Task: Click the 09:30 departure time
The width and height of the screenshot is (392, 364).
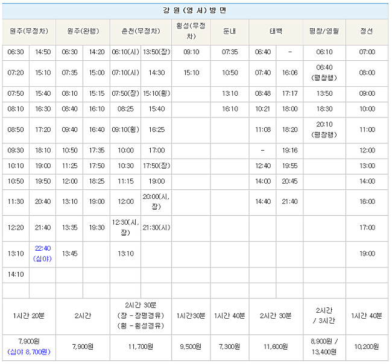Action: [x=16, y=151]
